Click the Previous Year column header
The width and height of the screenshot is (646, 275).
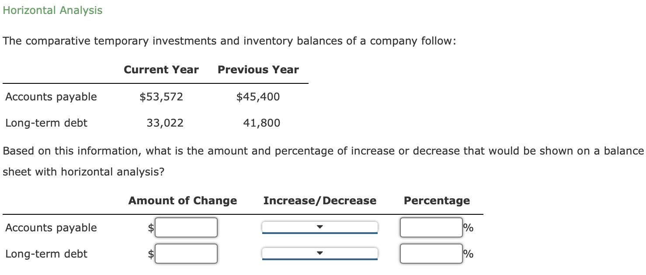coord(258,69)
